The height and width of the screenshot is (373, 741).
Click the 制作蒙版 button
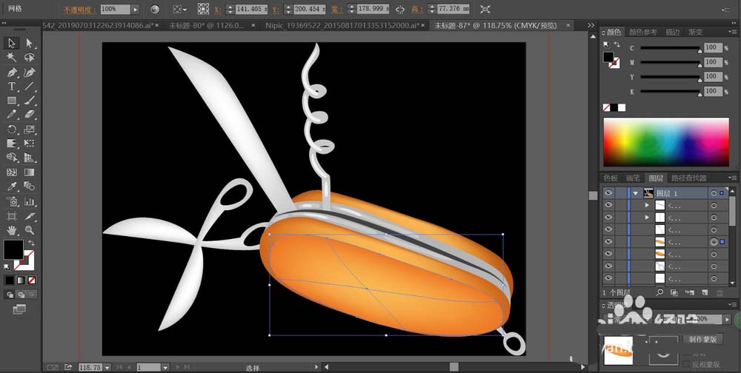[702, 339]
